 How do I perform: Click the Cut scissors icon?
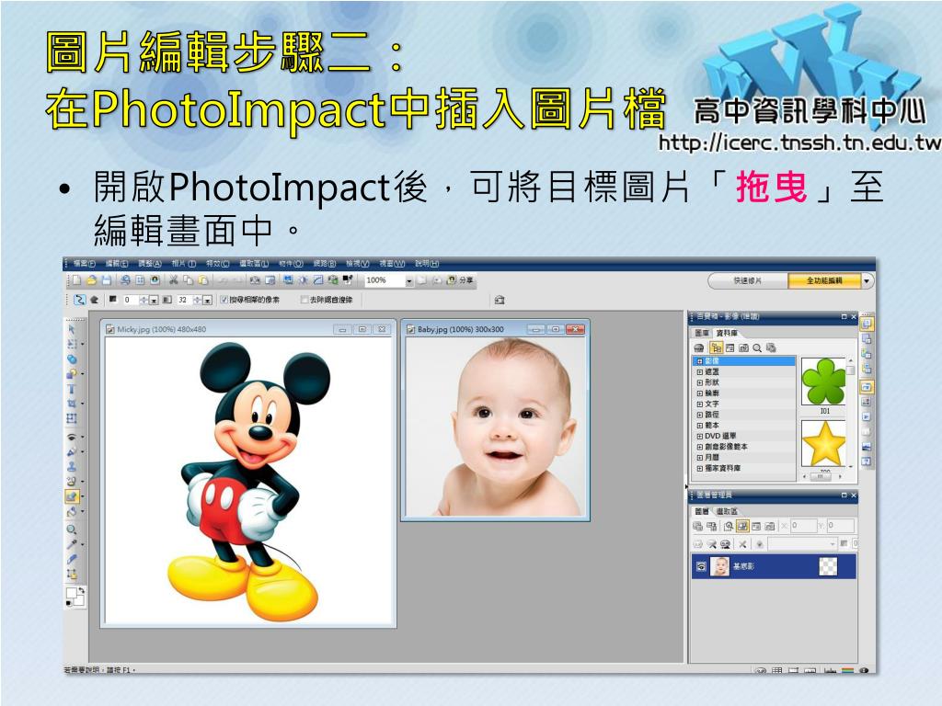pos(173,280)
